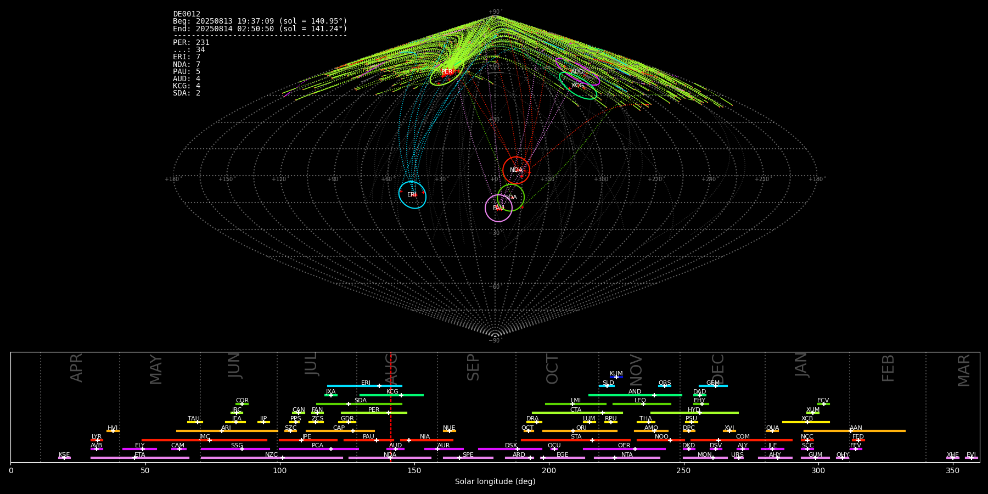988x494 pixels.
Task: Click the HYD bar in timeline
Action: click(x=694, y=413)
